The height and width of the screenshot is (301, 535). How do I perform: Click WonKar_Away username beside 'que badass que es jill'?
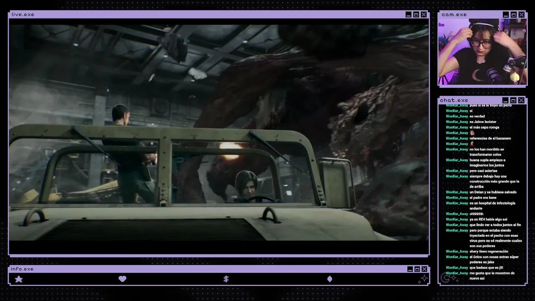457,268
